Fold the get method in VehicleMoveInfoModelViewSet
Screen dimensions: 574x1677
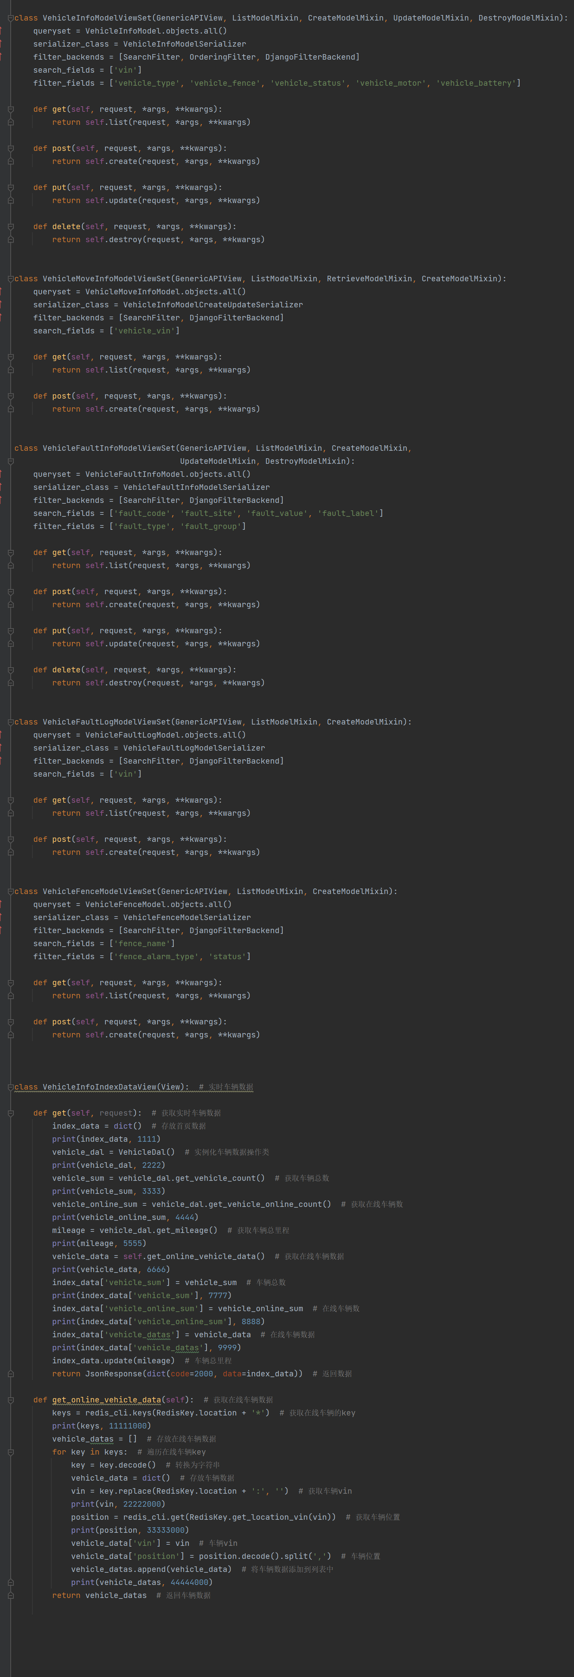point(10,358)
